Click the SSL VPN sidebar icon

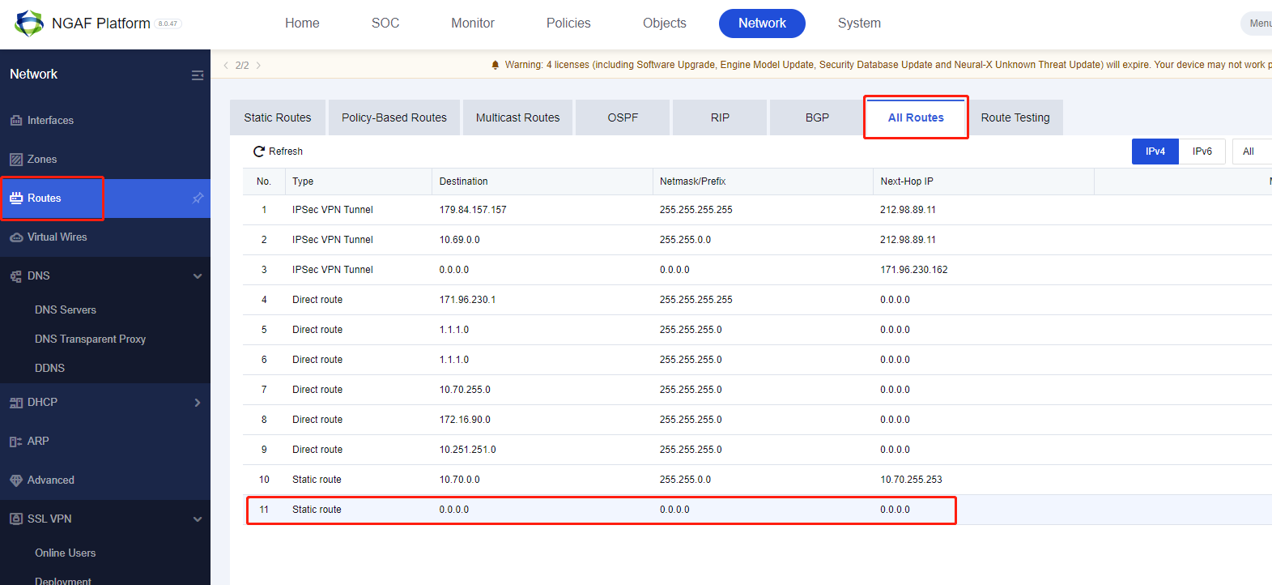coord(16,519)
